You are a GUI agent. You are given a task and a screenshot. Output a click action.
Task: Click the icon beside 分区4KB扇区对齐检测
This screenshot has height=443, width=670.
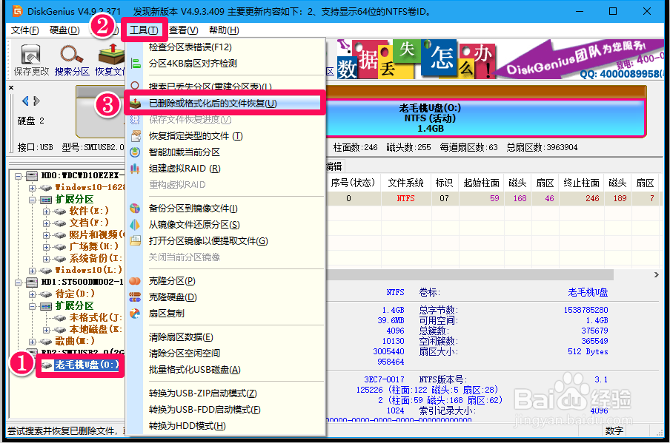136,64
